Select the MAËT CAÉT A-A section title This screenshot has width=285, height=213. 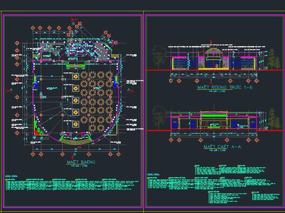coord(222,147)
